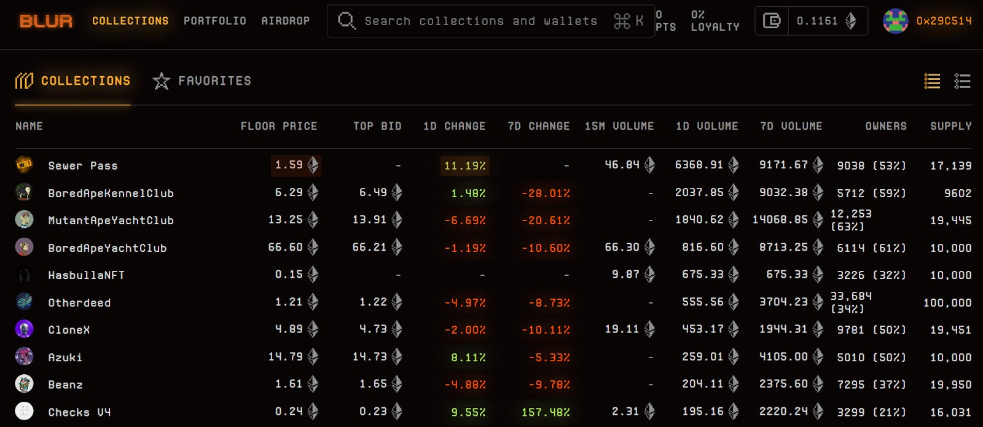
Task: Open the account avatar
Action: (x=895, y=21)
